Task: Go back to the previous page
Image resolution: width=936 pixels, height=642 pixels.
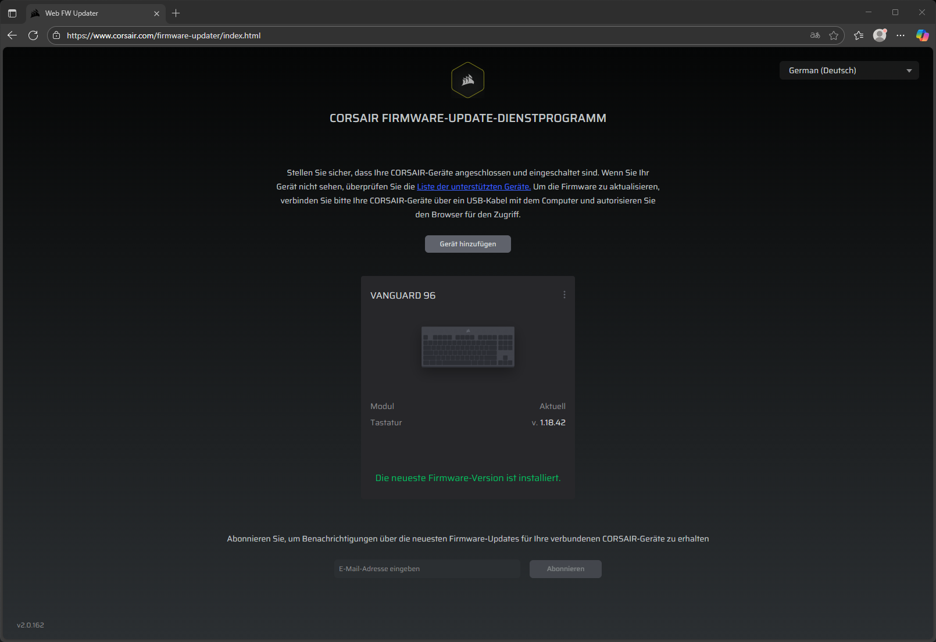Action: (x=12, y=35)
